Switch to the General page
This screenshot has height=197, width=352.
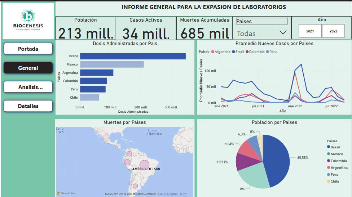pos(28,68)
